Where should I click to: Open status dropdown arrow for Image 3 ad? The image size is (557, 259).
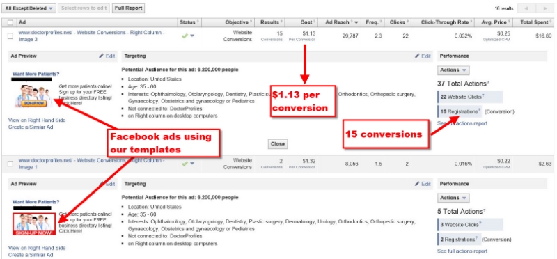(x=192, y=36)
